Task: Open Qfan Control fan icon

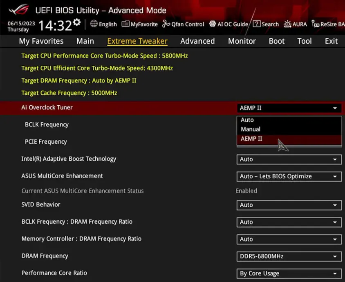Action: coord(166,24)
